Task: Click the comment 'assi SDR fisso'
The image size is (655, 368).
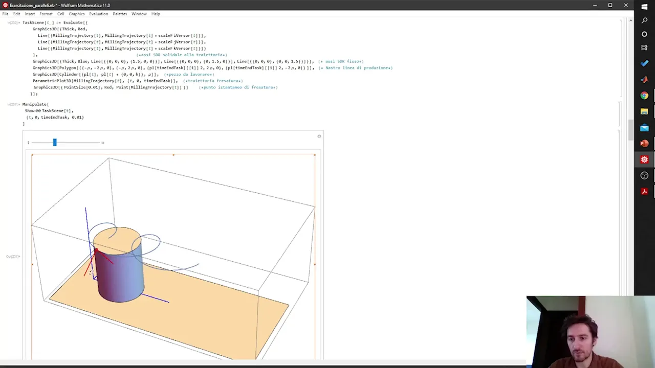Action: click(x=341, y=61)
